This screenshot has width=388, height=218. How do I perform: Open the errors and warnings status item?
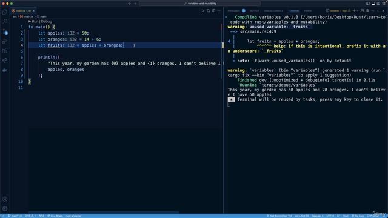point(30,216)
